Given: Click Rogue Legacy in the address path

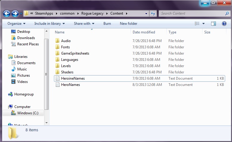Looking at the screenshot, I should 92,13.
